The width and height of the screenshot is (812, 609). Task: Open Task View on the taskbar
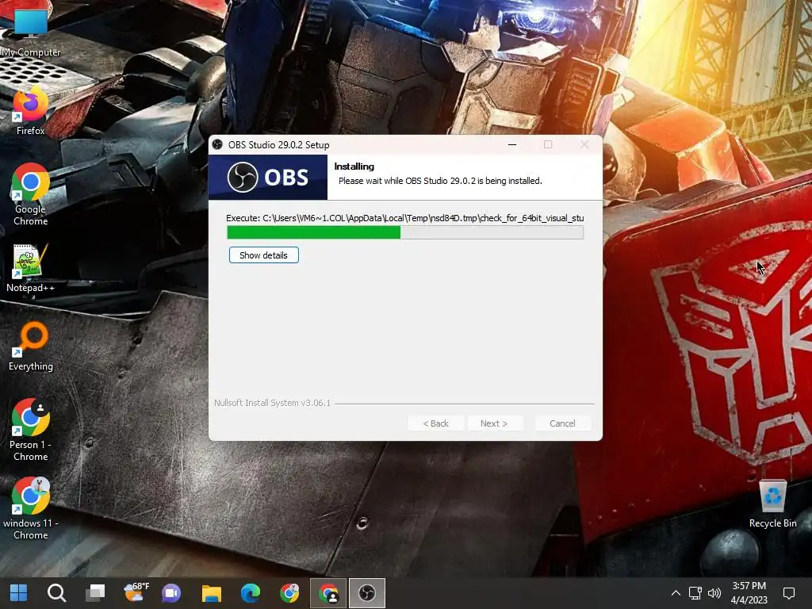pyautogui.click(x=95, y=593)
